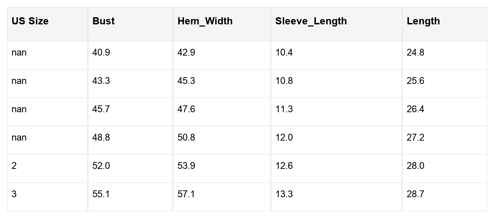Select the Sleeve_Length cell 13.3
The width and height of the screenshot is (494, 218).
point(284,194)
